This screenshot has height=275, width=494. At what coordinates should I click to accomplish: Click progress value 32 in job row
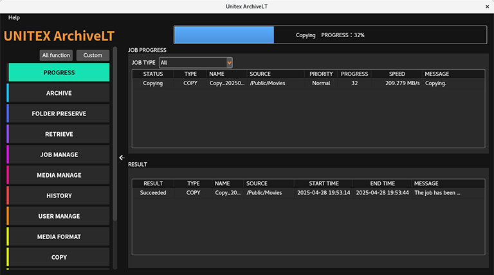(354, 83)
